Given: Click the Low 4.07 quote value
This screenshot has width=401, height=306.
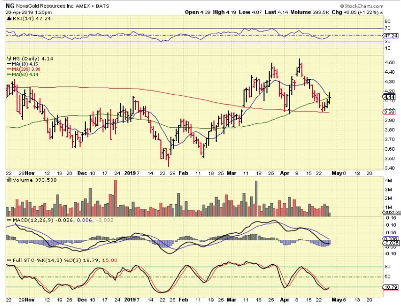Looking at the screenshot, I should click(250, 12).
